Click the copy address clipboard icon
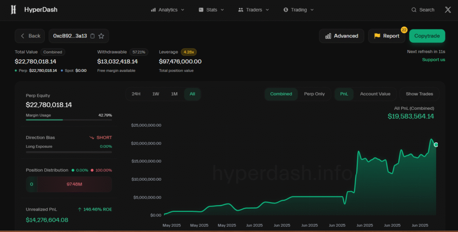The image size is (458, 232). coord(92,36)
